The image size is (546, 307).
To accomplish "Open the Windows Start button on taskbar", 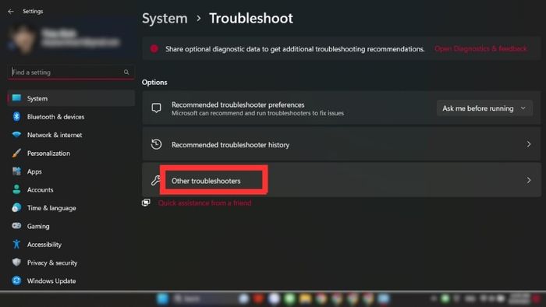I will point(162,298).
